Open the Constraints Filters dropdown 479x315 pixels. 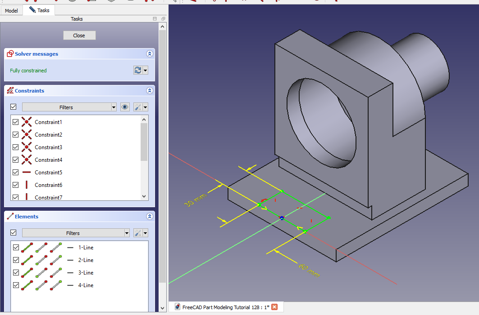click(x=114, y=107)
